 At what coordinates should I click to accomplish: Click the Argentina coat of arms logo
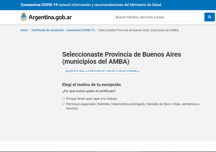(x=24, y=17)
